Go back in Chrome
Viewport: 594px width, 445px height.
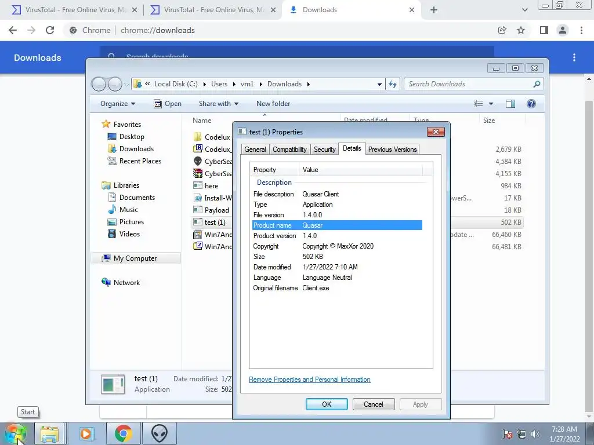tap(13, 30)
